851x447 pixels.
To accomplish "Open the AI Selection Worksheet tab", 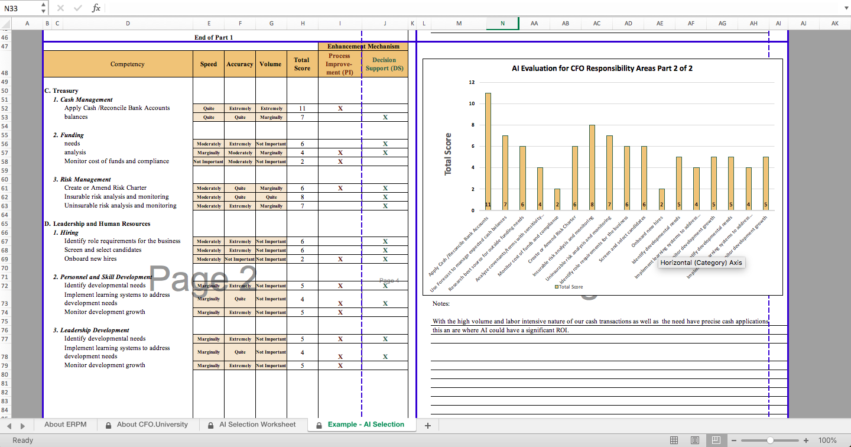I will pos(252,425).
